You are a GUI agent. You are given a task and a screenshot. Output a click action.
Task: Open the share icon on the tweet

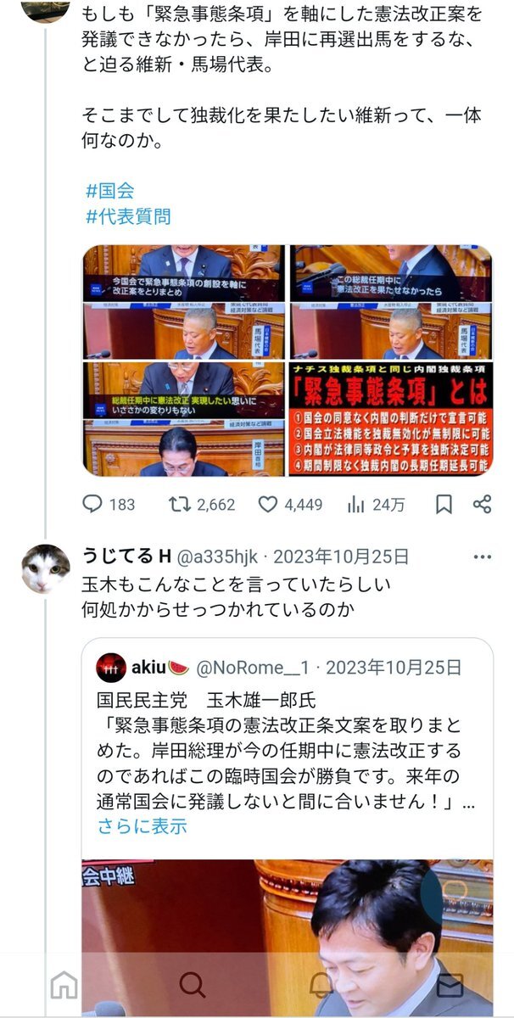pyautogui.click(x=482, y=504)
